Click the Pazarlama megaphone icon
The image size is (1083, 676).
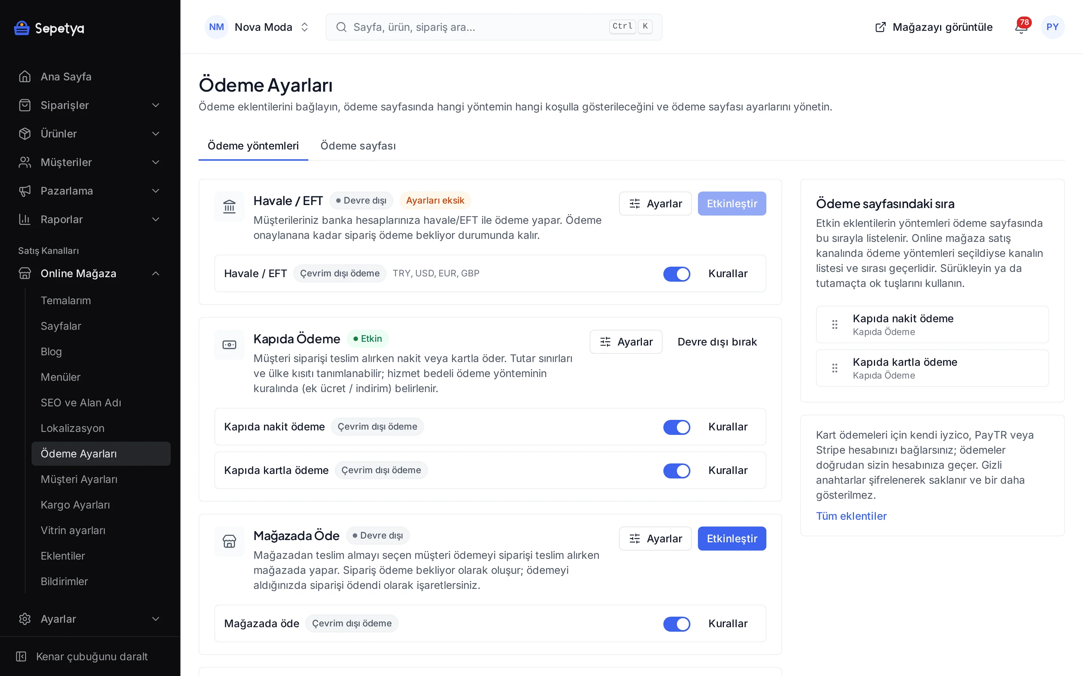(x=24, y=191)
